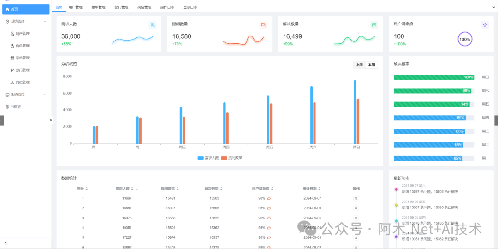498x249 pixels.
Task: Toggle 提问数量 legend series
Action: pos(232,158)
